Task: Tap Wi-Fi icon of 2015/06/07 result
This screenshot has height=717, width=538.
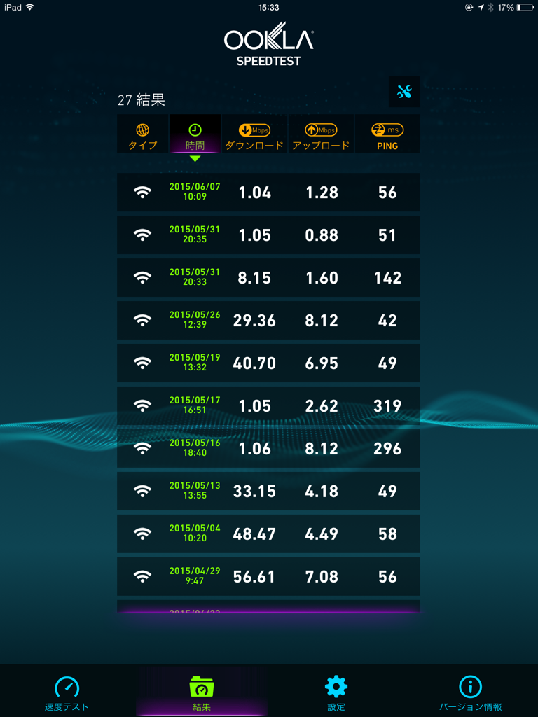Action: point(143,193)
